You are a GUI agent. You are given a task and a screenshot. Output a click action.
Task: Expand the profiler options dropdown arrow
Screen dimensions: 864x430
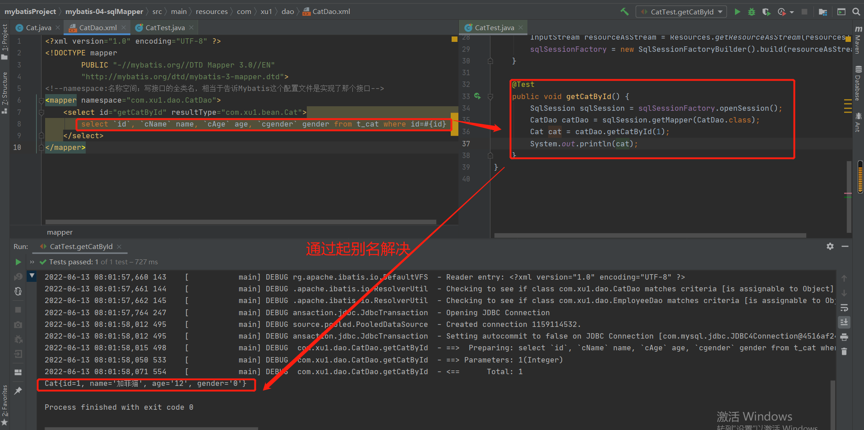pos(792,12)
